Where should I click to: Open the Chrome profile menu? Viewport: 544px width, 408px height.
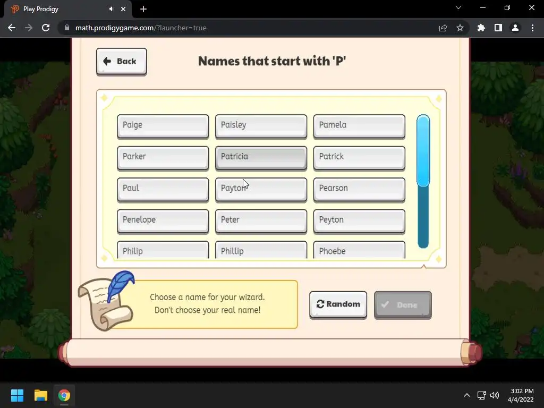(x=515, y=28)
